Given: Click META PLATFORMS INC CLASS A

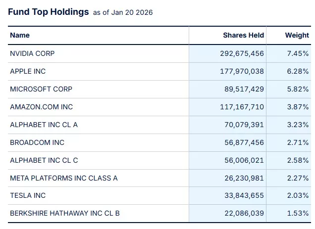Looking at the screenshot, I should coord(64,178).
